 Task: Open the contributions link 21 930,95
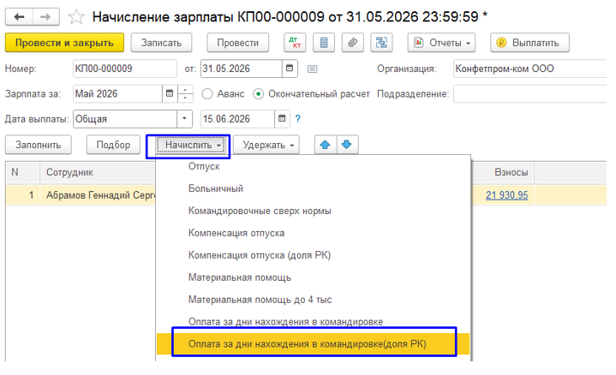coord(507,195)
